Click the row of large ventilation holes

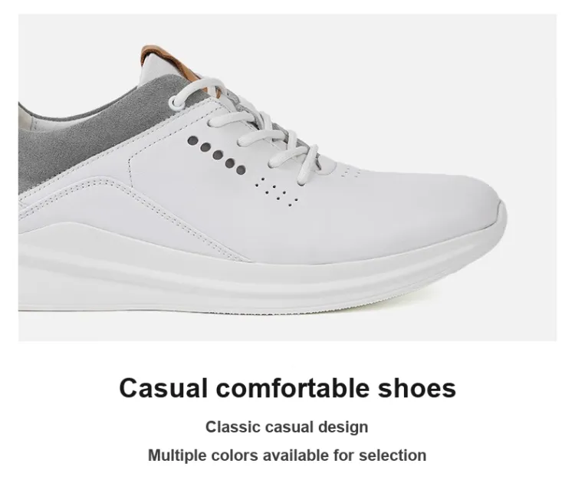217,155
